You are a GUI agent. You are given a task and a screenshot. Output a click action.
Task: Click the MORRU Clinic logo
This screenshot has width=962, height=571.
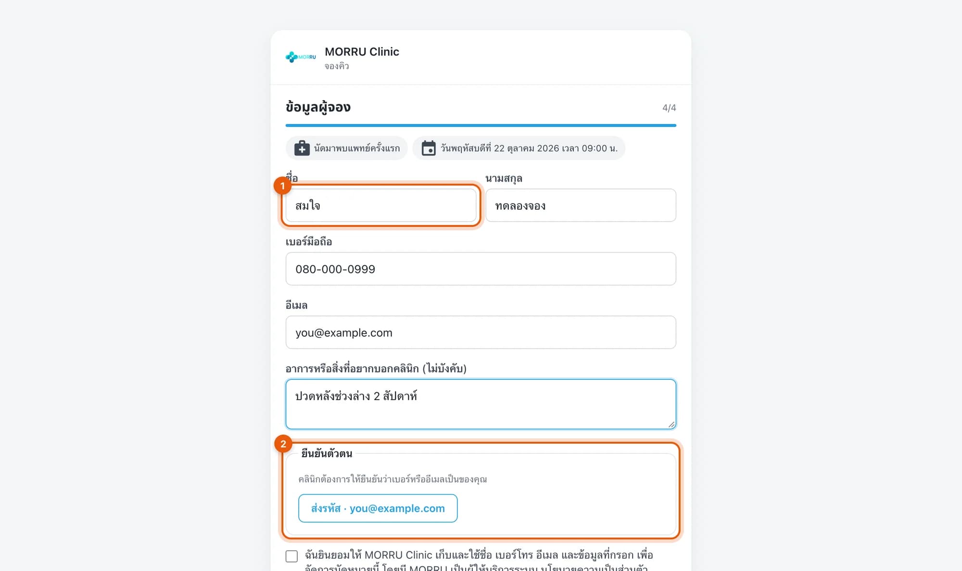click(x=301, y=57)
